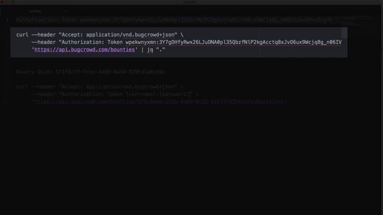Click the dimmed [username]:[password] header line
The image size is (383, 215).
[115, 94]
